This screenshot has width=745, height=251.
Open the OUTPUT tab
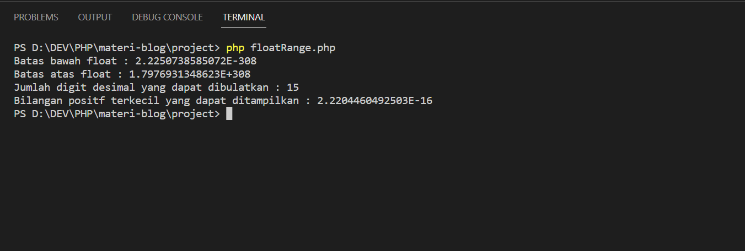point(95,17)
